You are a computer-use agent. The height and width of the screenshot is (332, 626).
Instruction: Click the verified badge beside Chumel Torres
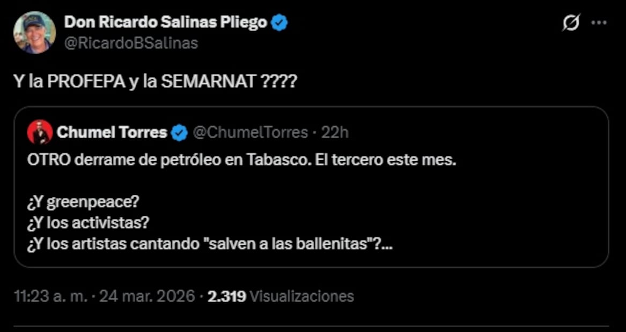point(180,133)
